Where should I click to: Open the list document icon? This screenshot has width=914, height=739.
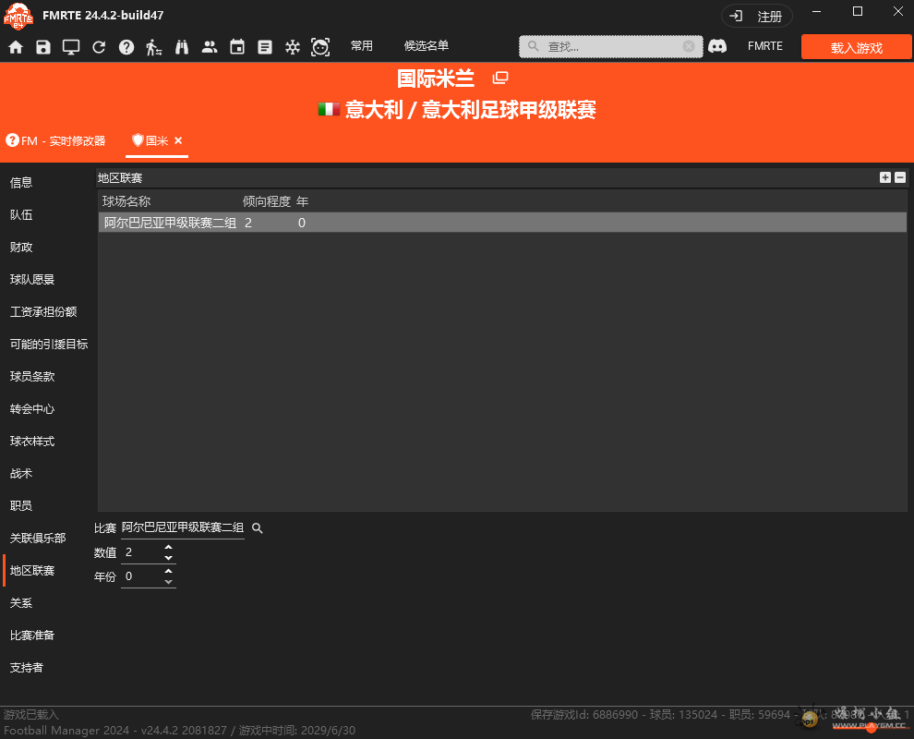point(265,47)
